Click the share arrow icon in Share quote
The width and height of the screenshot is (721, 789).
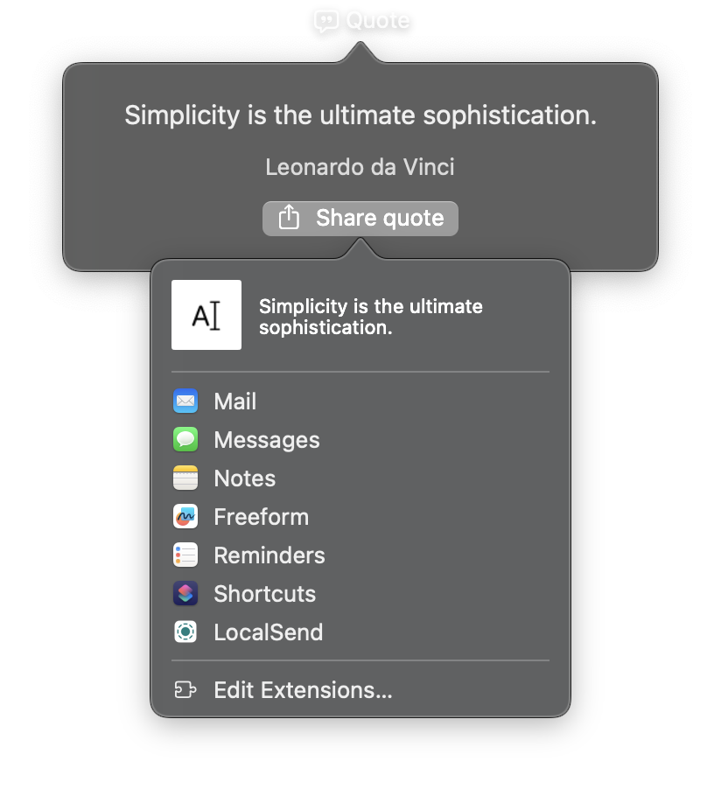(x=289, y=218)
